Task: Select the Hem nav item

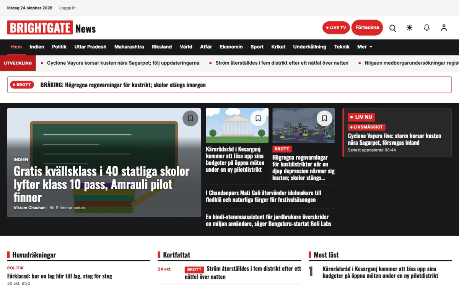Action: 16,47
